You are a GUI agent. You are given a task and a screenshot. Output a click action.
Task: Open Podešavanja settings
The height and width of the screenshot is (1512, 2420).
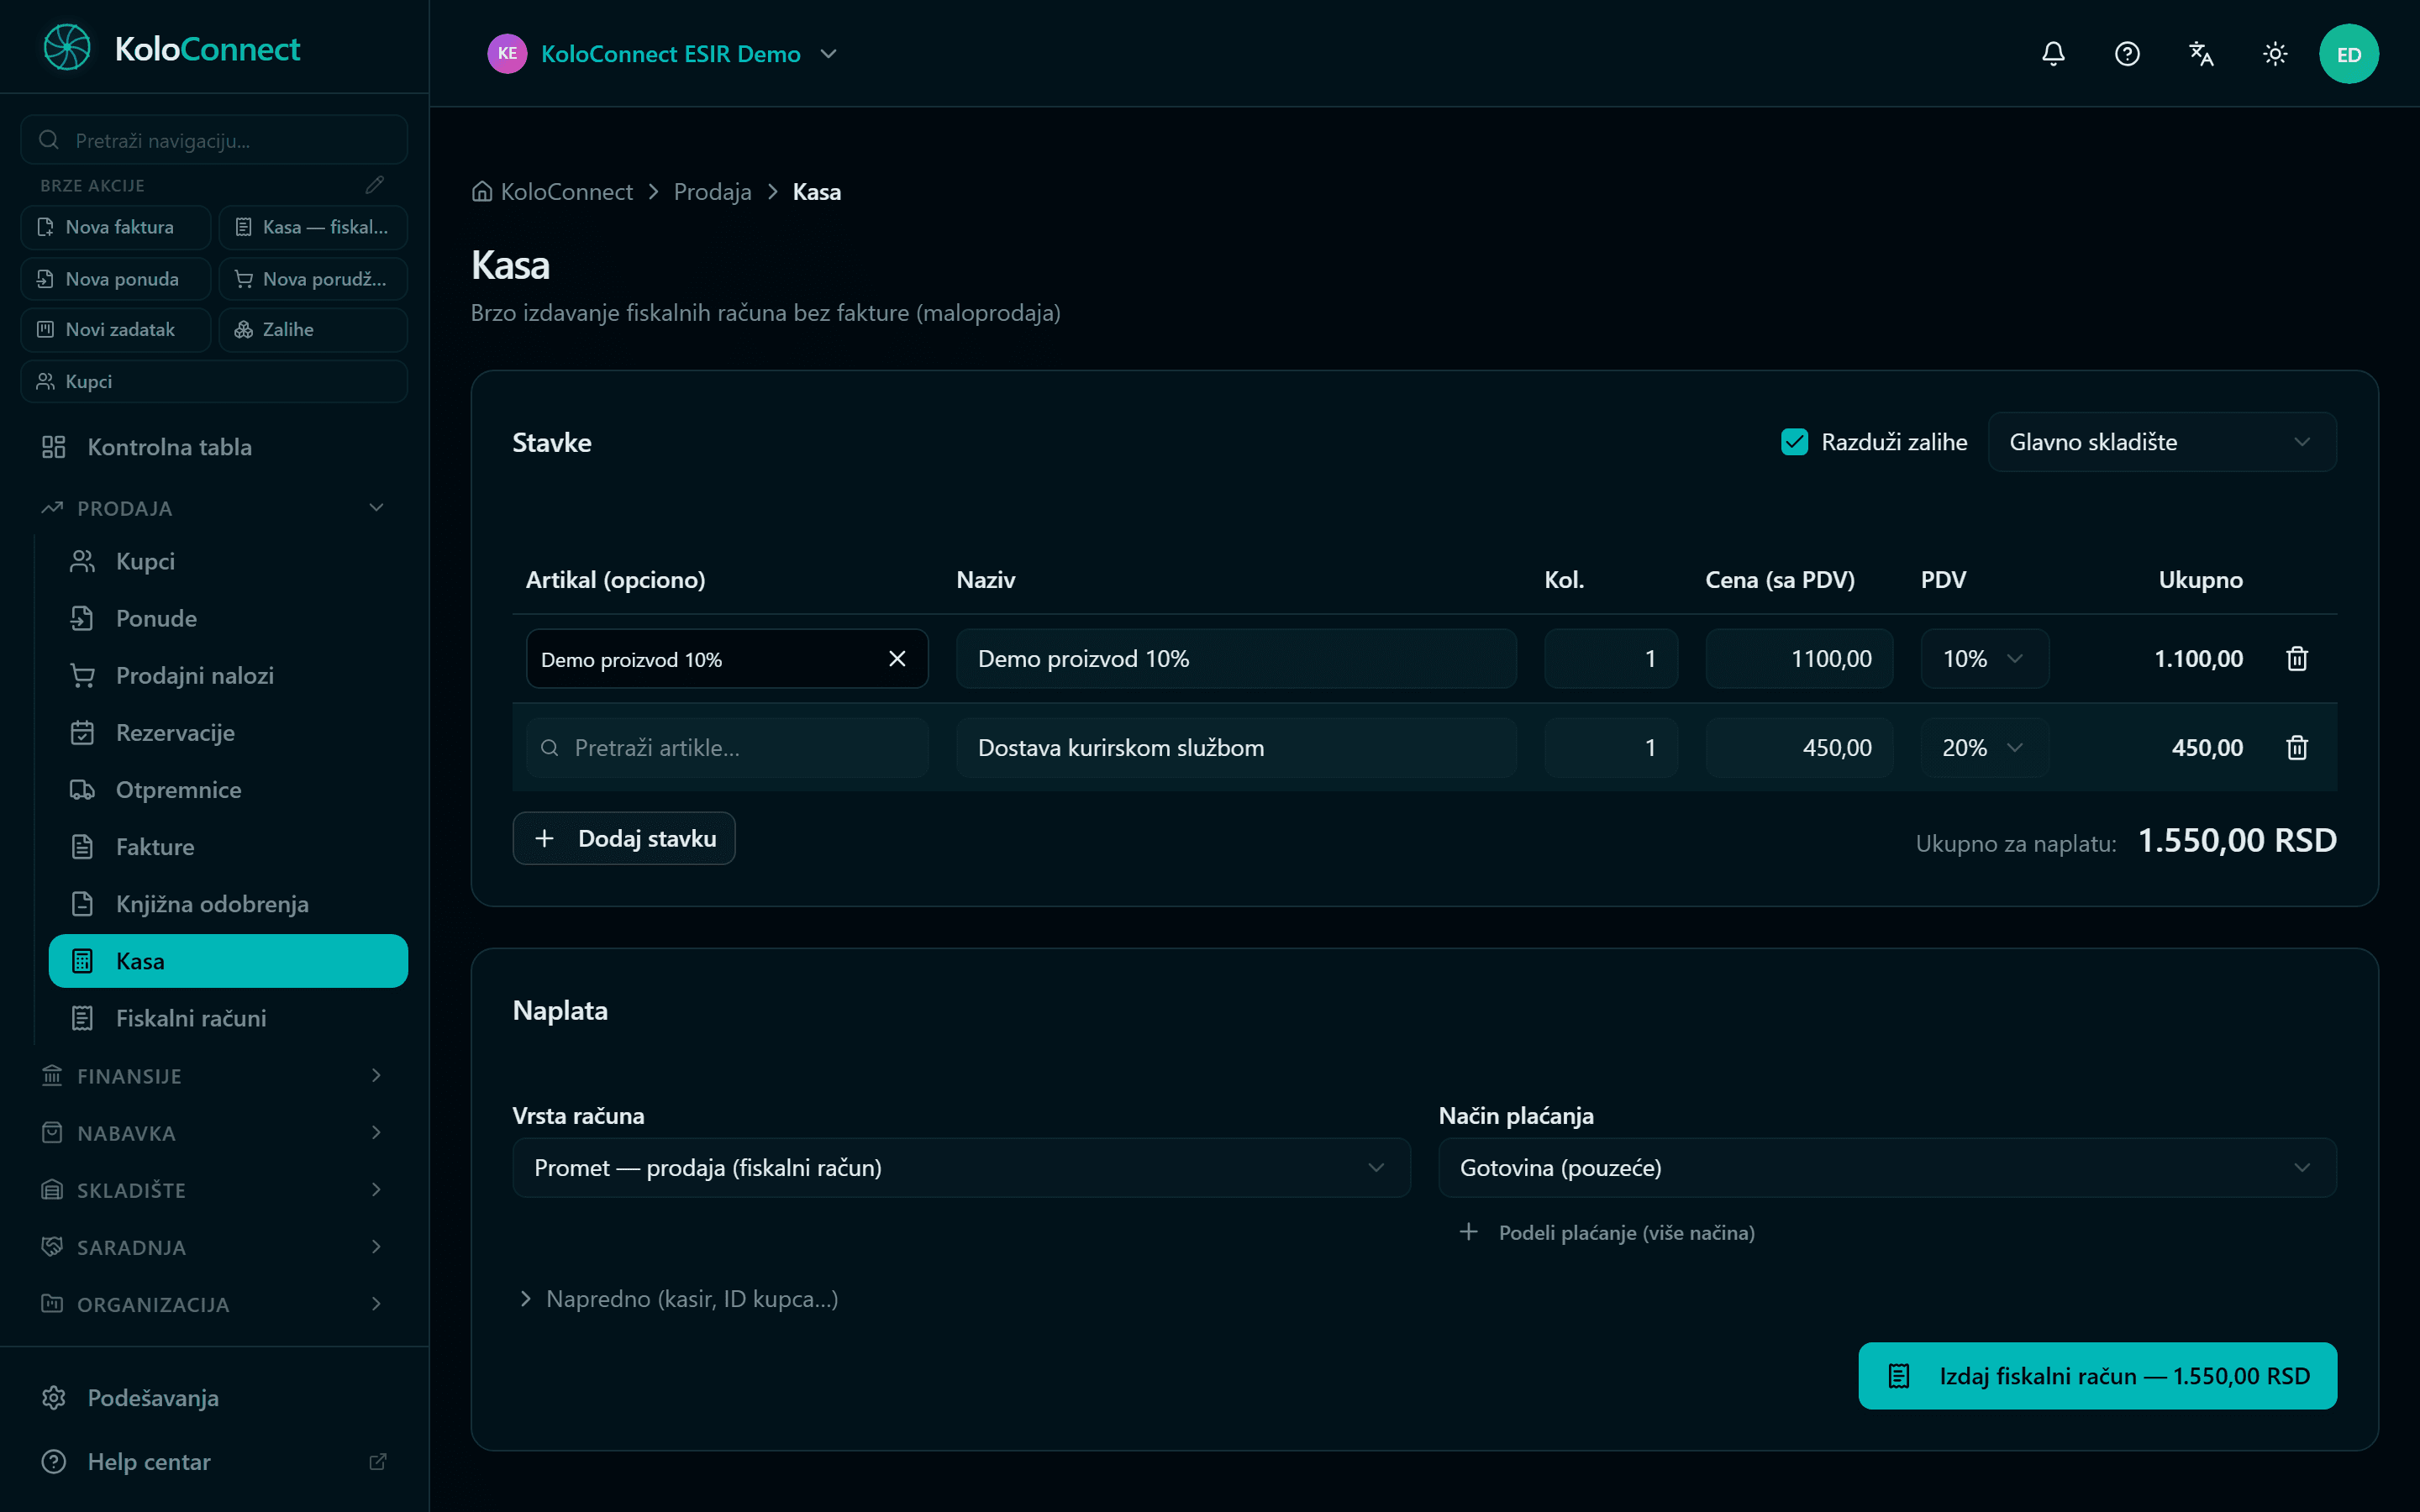click(214, 1398)
